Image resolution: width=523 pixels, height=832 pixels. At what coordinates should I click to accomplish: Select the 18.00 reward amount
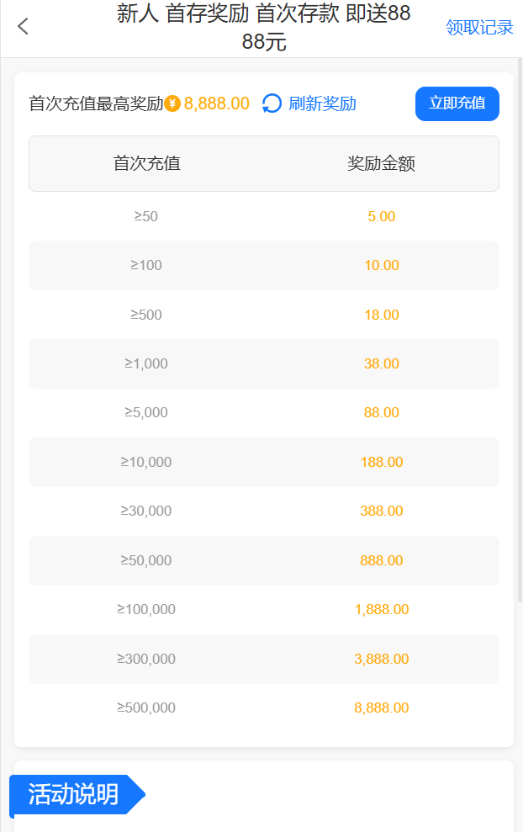coord(382,315)
